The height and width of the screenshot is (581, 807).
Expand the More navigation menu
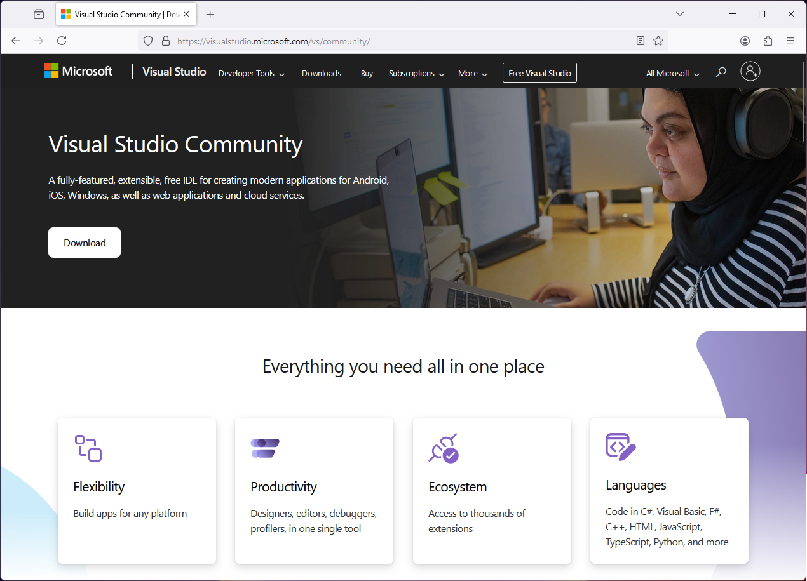point(472,74)
